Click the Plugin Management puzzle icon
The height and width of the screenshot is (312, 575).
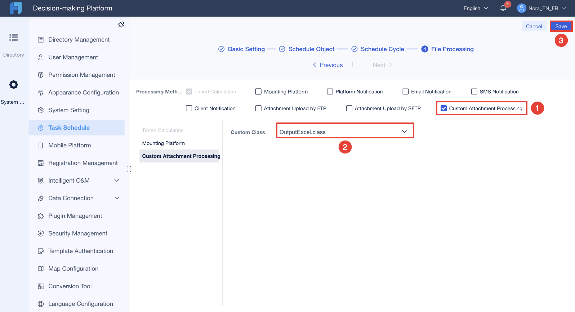[x=41, y=216]
